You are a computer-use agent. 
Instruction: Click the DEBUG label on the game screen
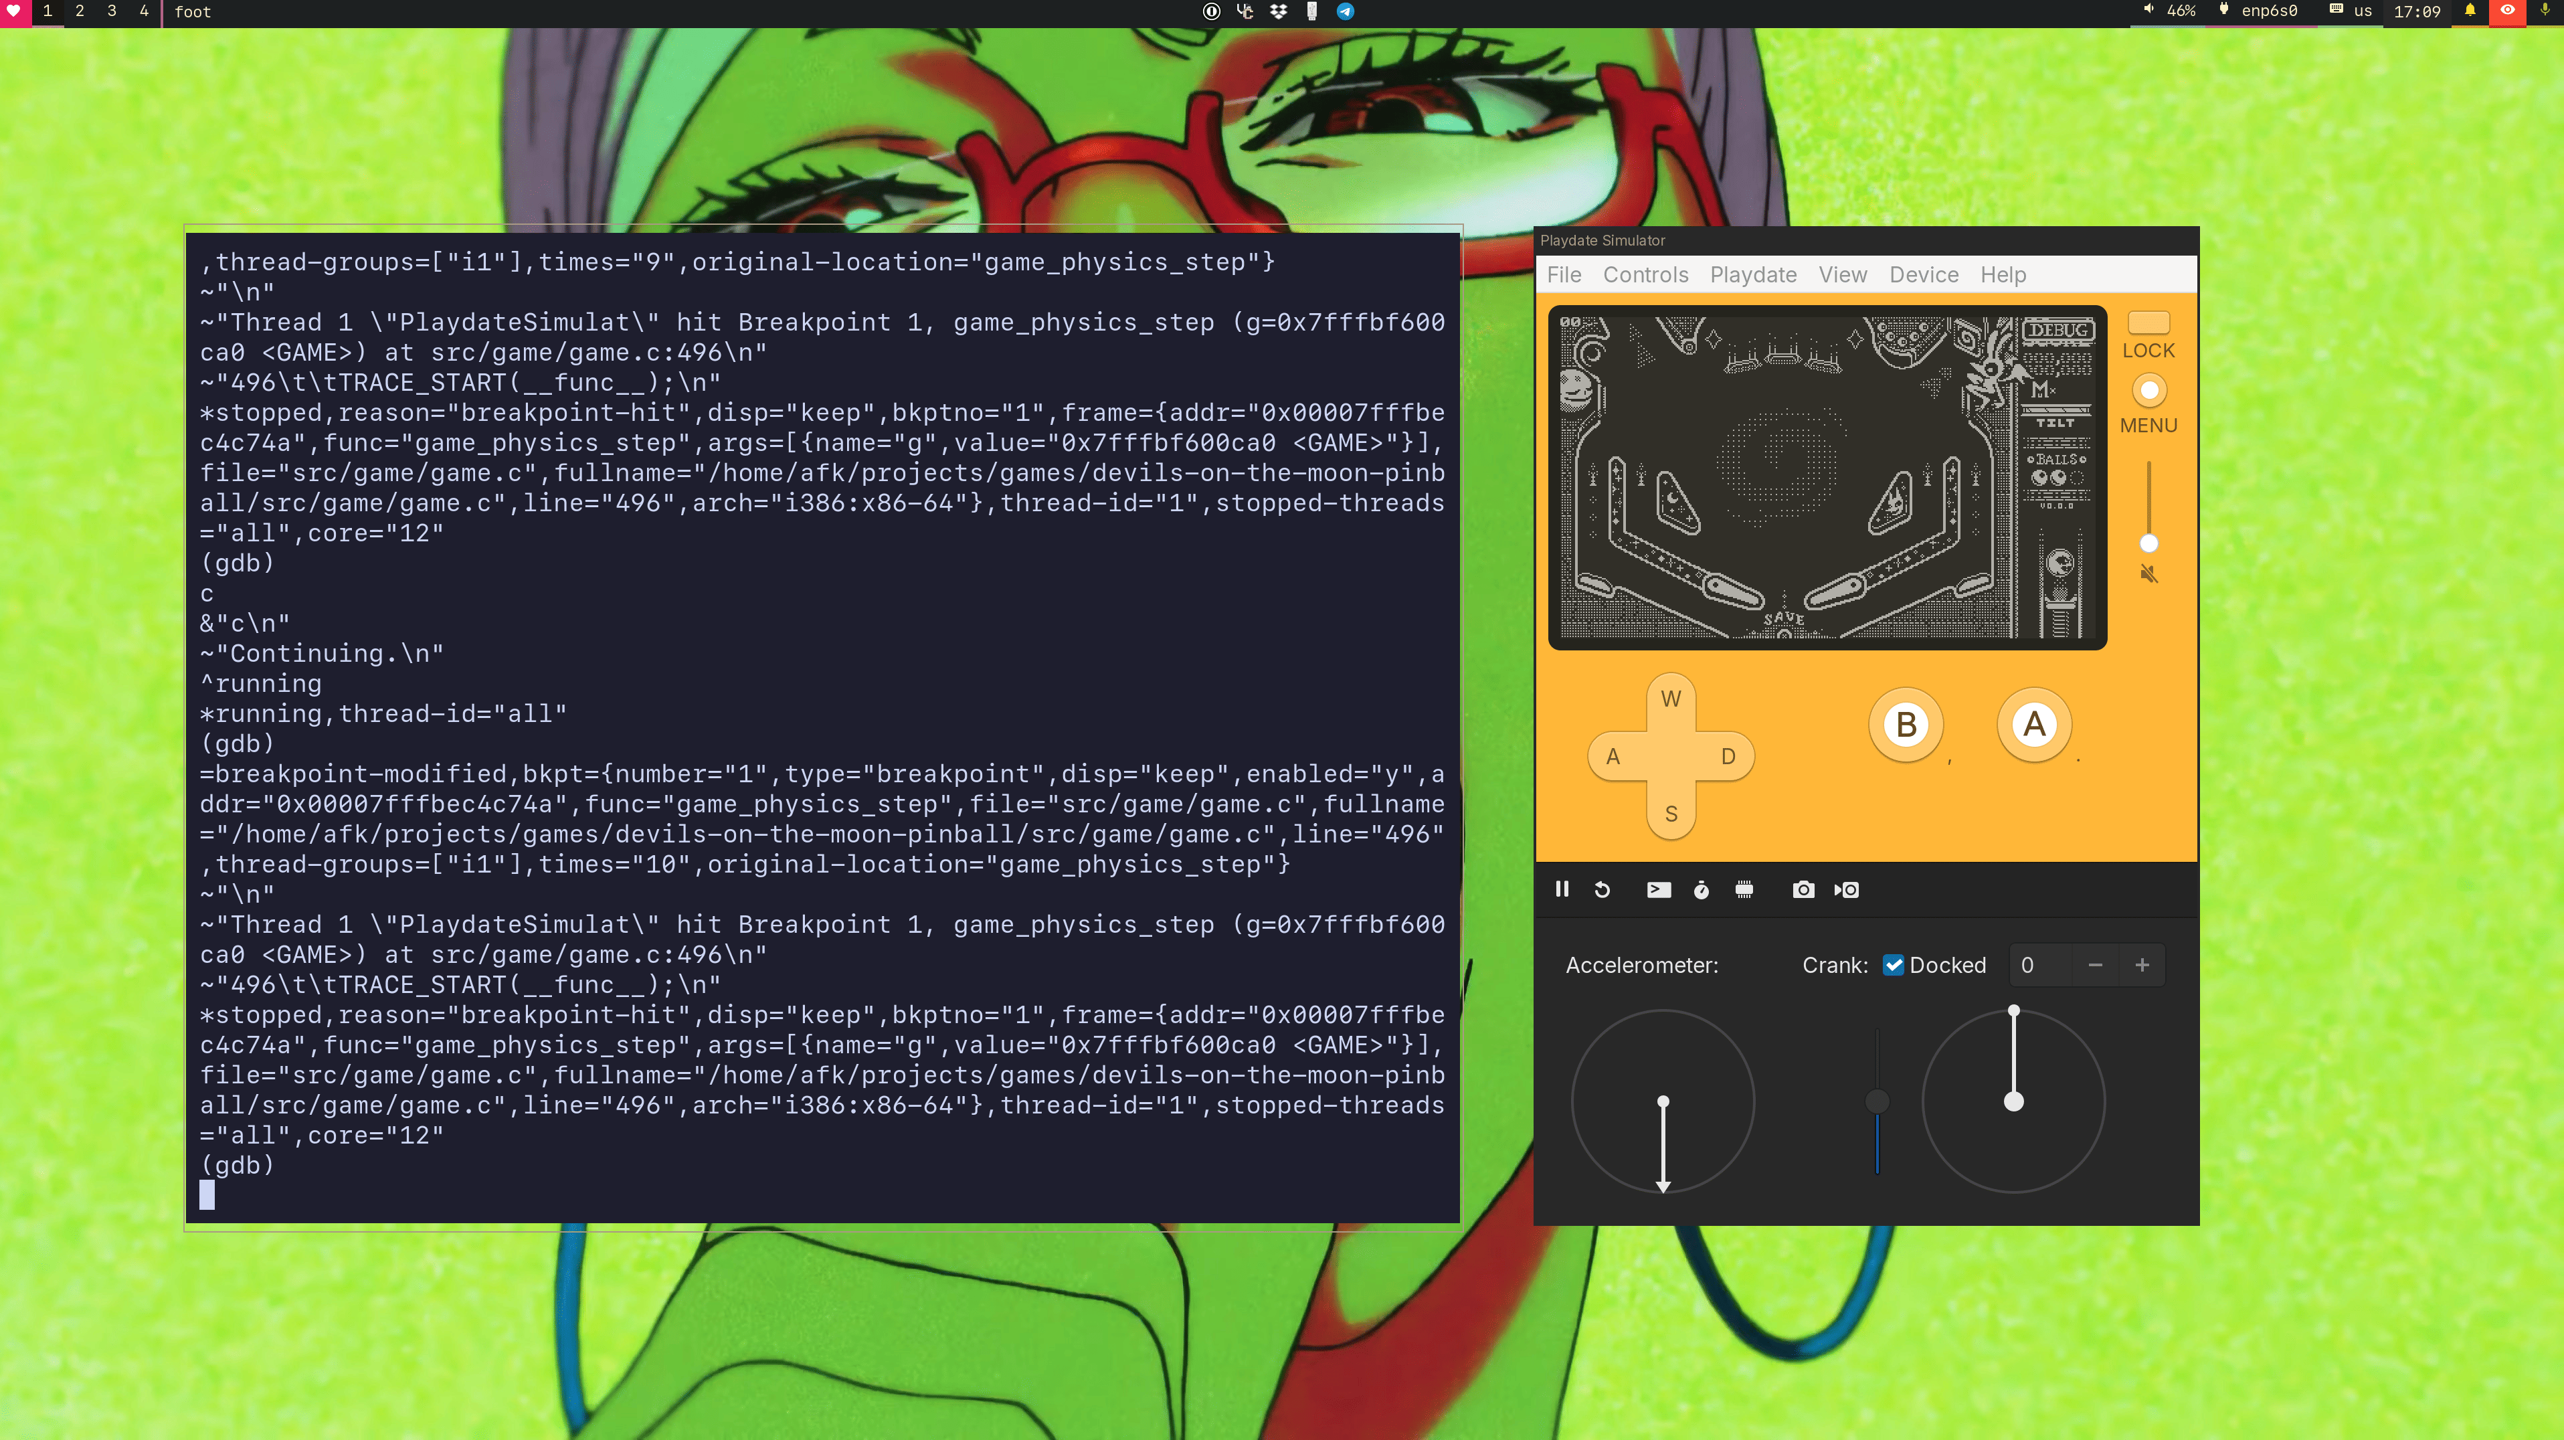(2057, 329)
